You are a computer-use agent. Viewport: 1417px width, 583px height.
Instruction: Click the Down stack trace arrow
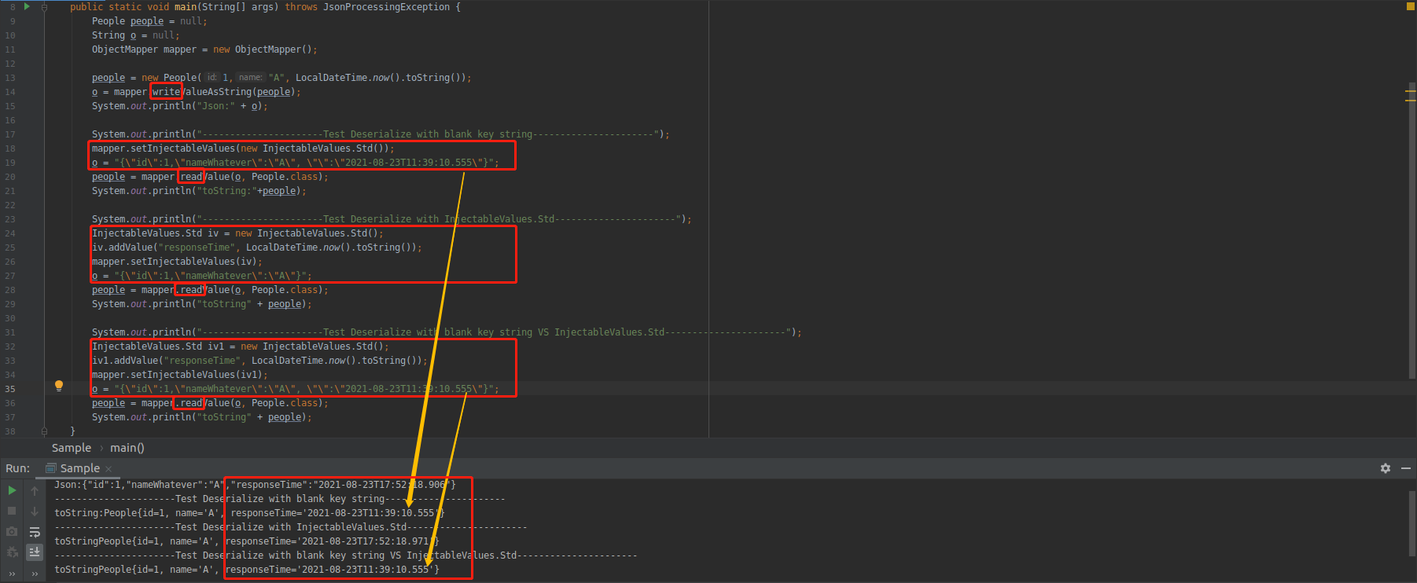[35, 511]
